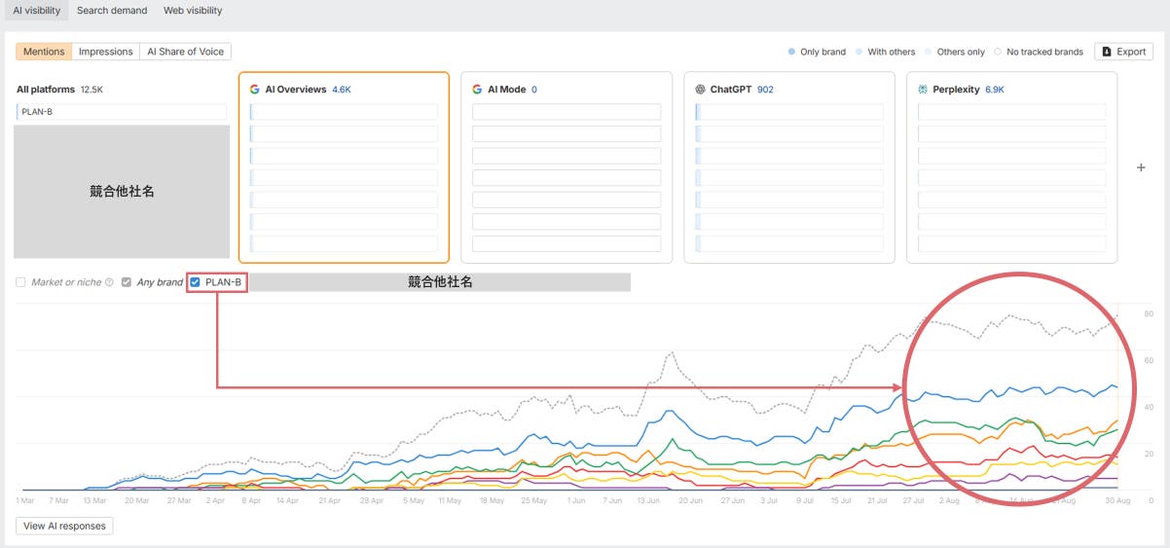Click the PLAN-B brand row under All platforms
The image size is (1170, 548).
[x=122, y=112]
